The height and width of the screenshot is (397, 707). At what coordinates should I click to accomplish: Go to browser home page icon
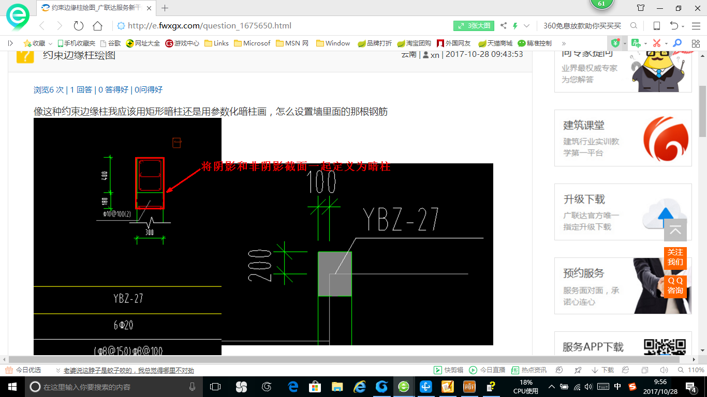(x=97, y=26)
